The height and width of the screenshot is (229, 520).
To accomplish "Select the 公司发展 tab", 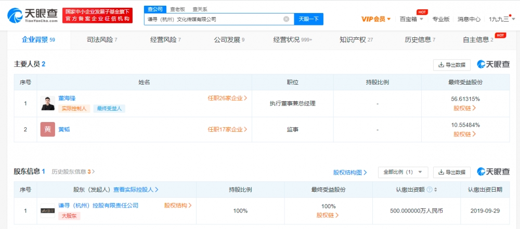I will point(229,40).
